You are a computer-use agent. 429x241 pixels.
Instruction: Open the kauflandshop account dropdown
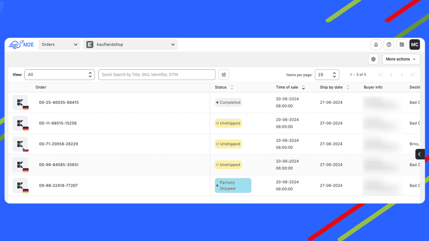[130, 44]
